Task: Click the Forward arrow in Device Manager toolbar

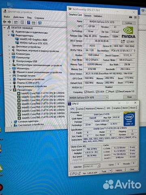Action: [x=9, y=22]
